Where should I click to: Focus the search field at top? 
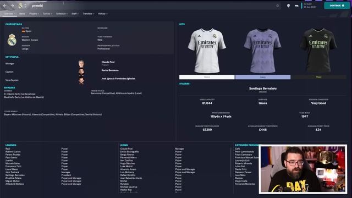click(x=153, y=5)
